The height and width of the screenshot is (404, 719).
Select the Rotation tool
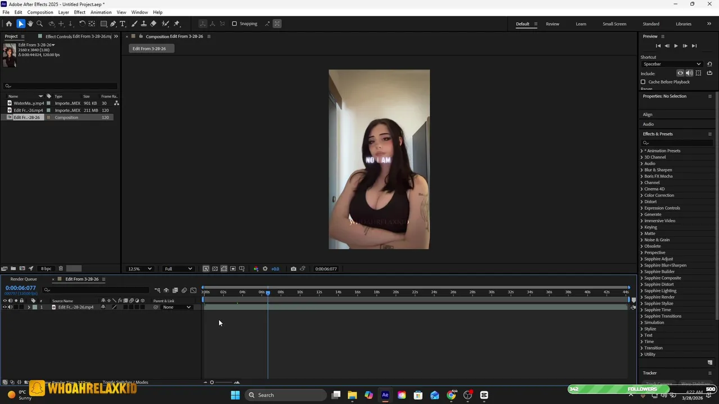pos(82,24)
